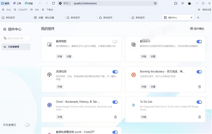Screen dimensions: 212x134
Task: Toggle the scrnli screen recorder extension
Action: [x=115, y=132]
